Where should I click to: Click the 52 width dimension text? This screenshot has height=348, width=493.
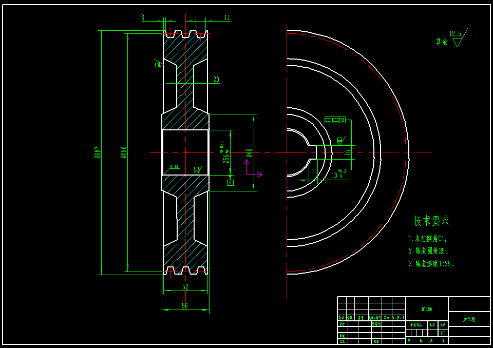point(185,287)
